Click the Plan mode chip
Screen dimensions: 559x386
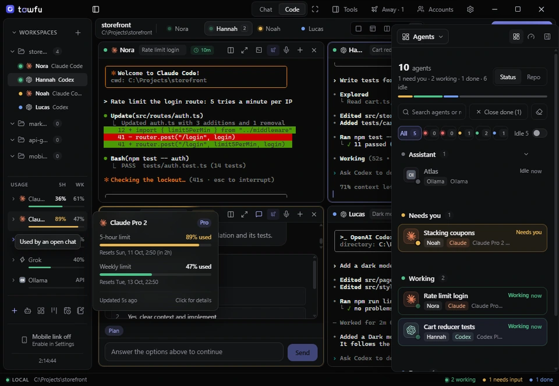(x=114, y=331)
